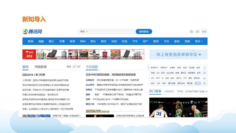This screenshot has height=133, width=236.
Task: Click the left chevron of the services panel
Action: tap(148, 68)
